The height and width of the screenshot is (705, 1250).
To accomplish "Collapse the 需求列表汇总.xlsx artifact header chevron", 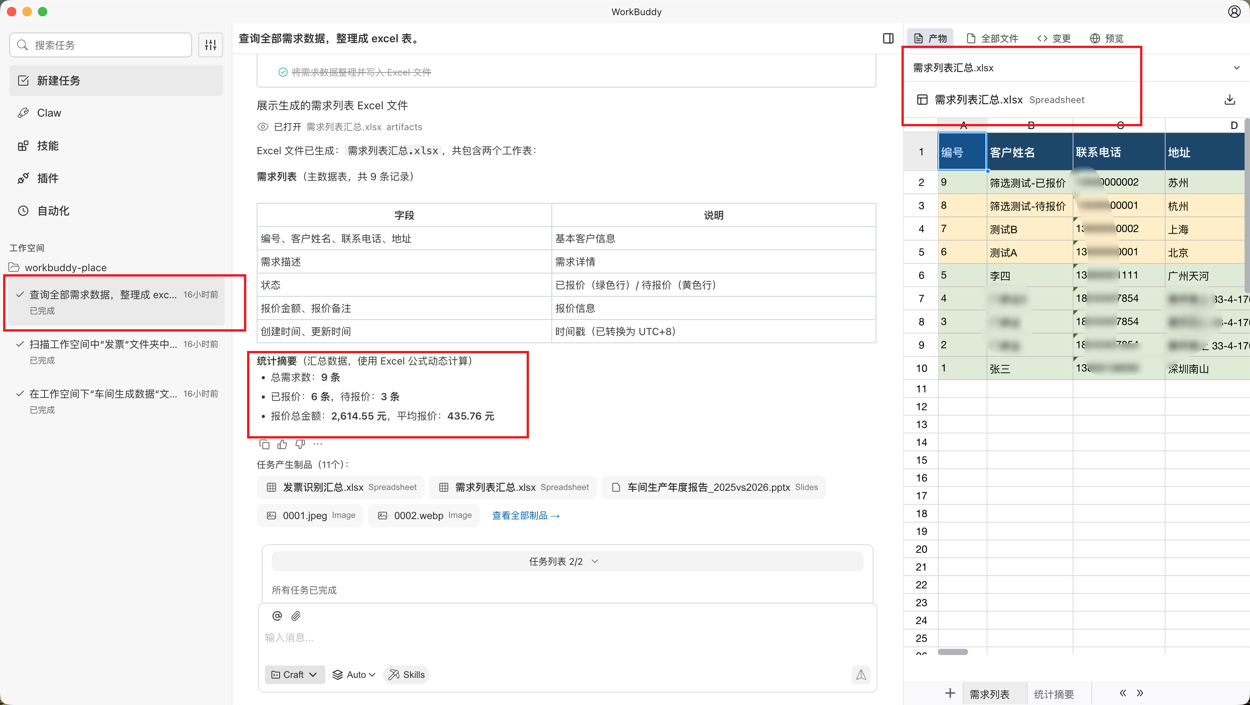I will coord(1236,67).
